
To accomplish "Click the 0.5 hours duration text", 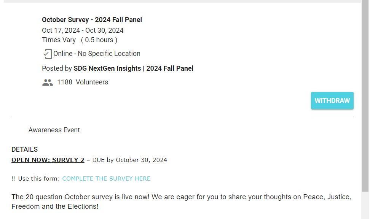I will tap(99, 40).
